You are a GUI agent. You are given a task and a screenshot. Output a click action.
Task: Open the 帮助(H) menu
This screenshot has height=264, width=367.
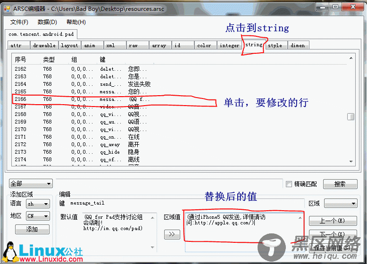[76, 22]
